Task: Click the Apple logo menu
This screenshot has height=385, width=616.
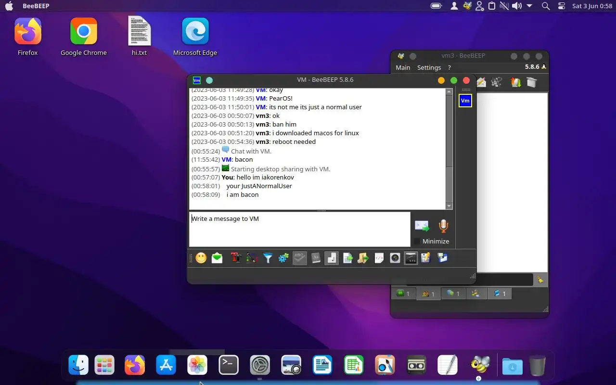Action: (9, 6)
